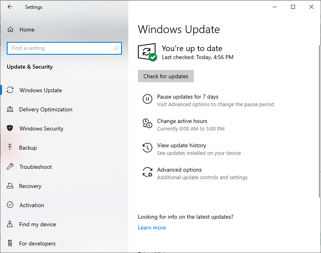Minimize the Settings window
Viewport: 321px width, 253px height.
click(x=275, y=7)
